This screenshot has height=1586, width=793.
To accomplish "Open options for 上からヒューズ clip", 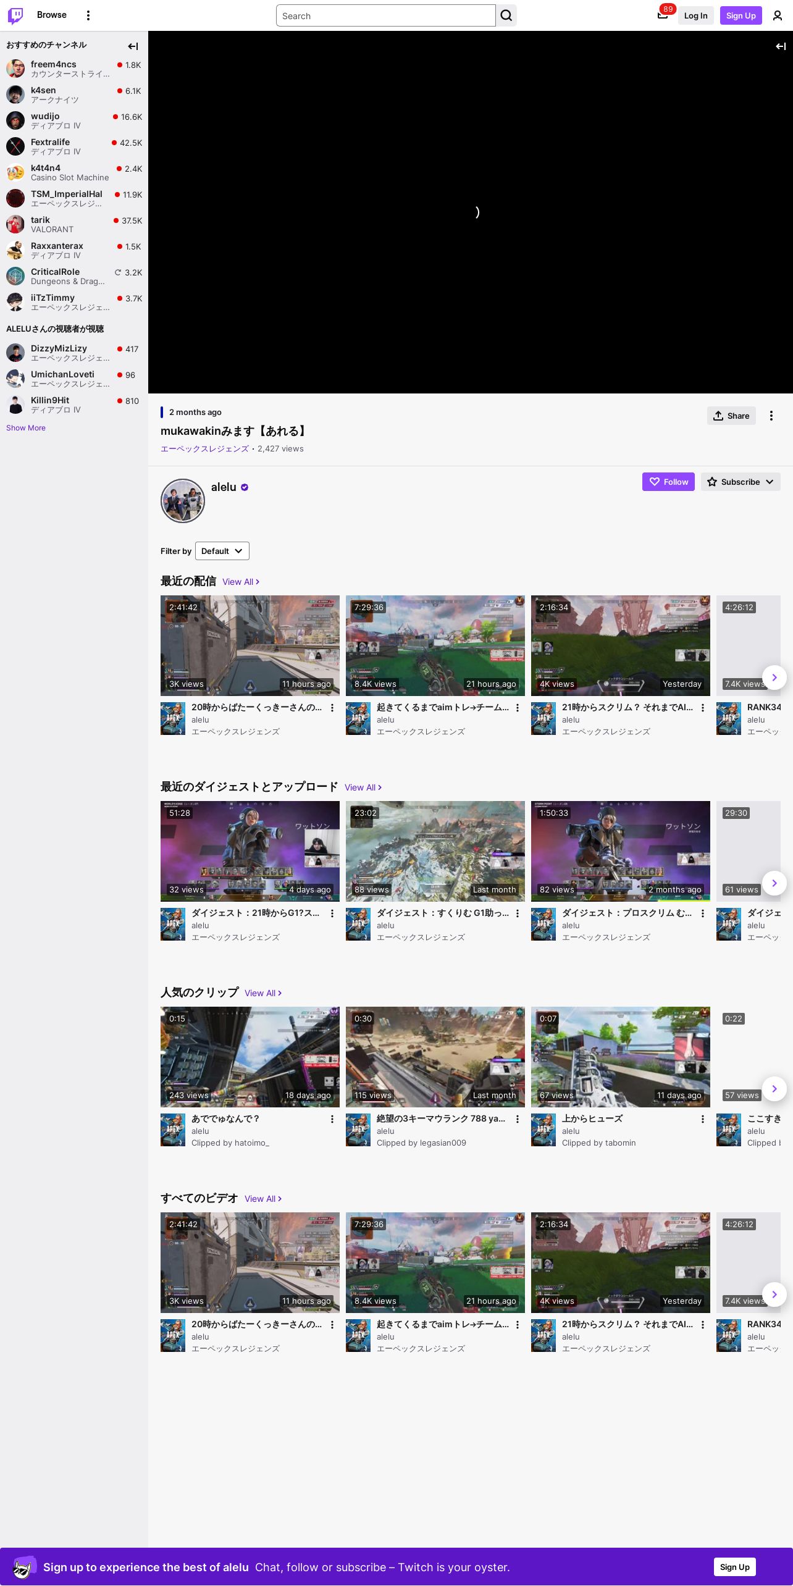I will [x=703, y=1119].
